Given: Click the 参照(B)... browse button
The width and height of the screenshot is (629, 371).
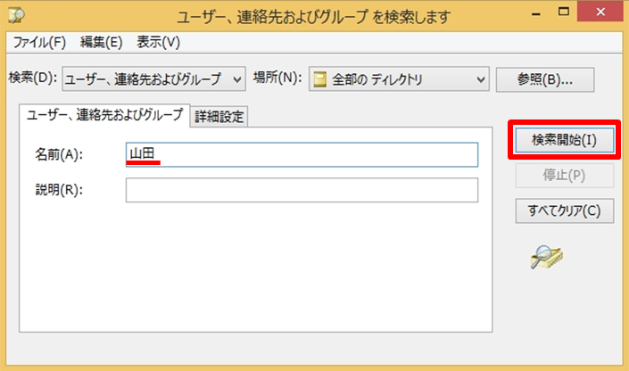Looking at the screenshot, I should click(x=545, y=79).
